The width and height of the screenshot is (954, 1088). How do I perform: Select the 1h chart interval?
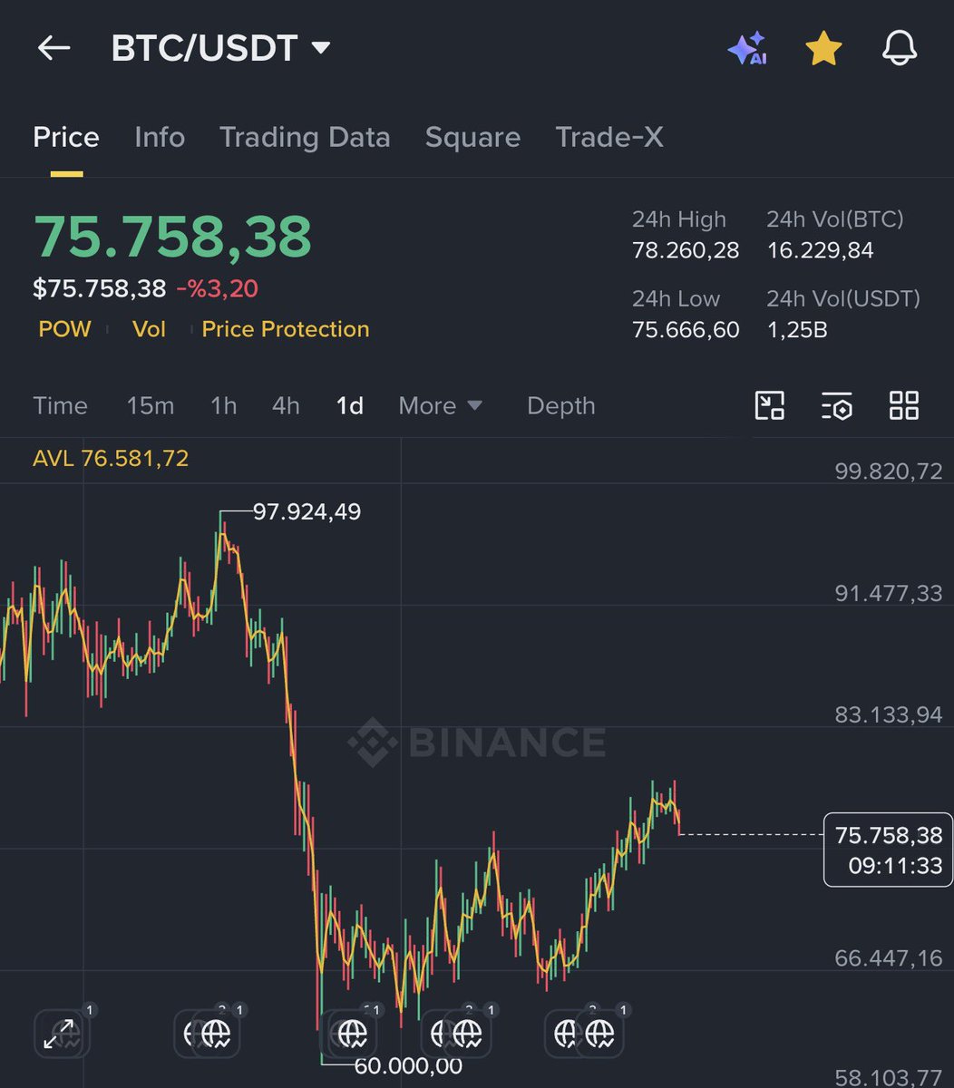(224, 406)
